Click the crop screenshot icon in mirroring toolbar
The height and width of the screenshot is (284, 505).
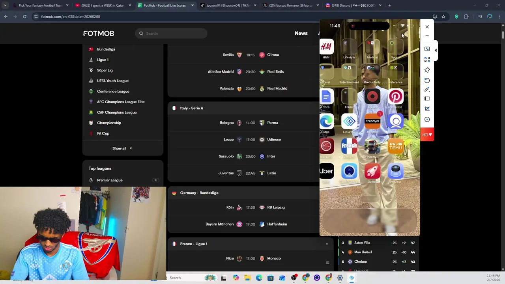427,108
